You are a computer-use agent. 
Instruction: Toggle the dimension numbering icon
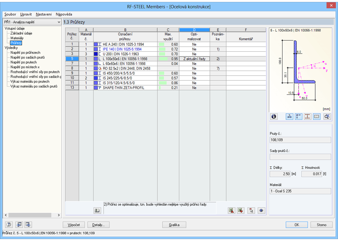317,116
